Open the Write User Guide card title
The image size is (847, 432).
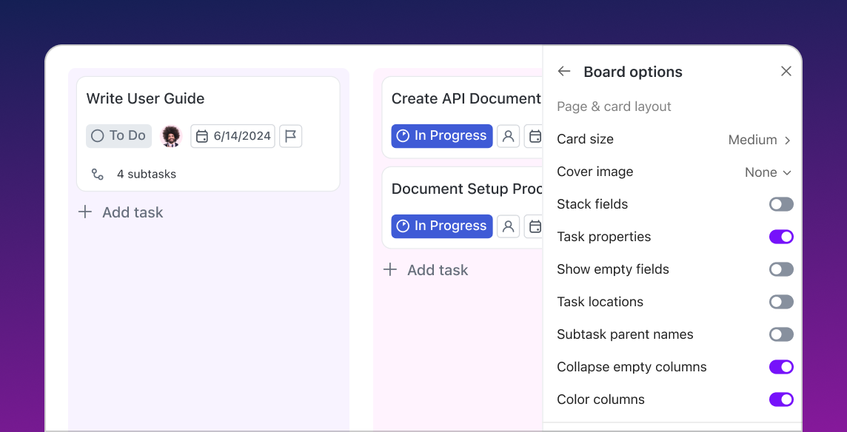pyautogui.click(x=145, y=98)
